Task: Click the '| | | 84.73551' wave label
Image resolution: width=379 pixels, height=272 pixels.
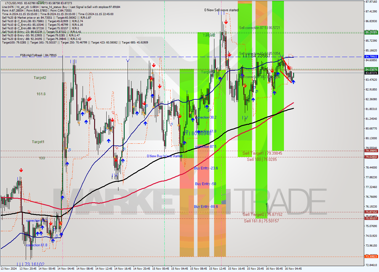Action: point(256,56)
